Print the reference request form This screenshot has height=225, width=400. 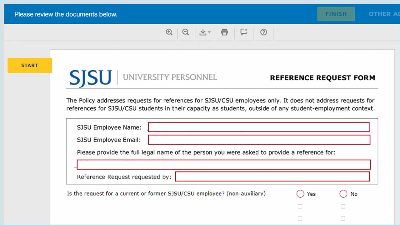coord(224,32)
